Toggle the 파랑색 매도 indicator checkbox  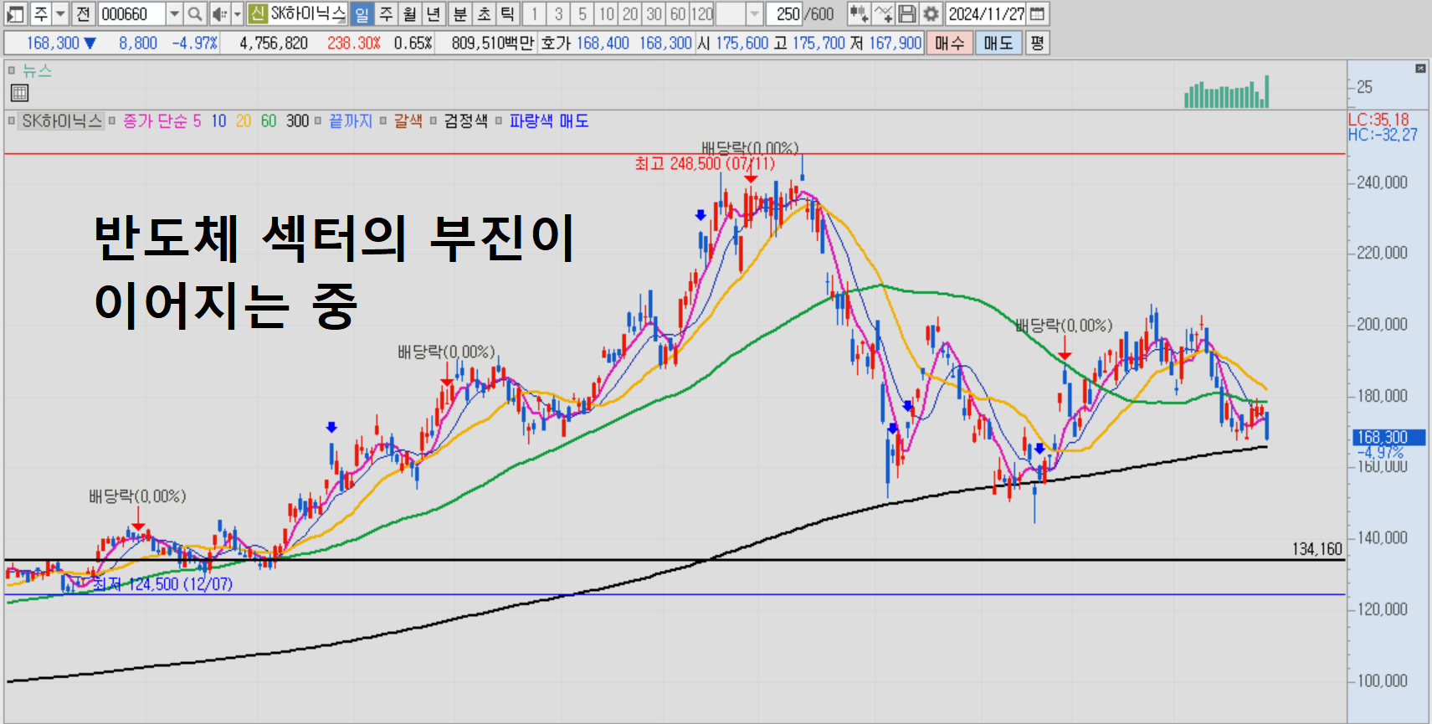click(499, 121)
